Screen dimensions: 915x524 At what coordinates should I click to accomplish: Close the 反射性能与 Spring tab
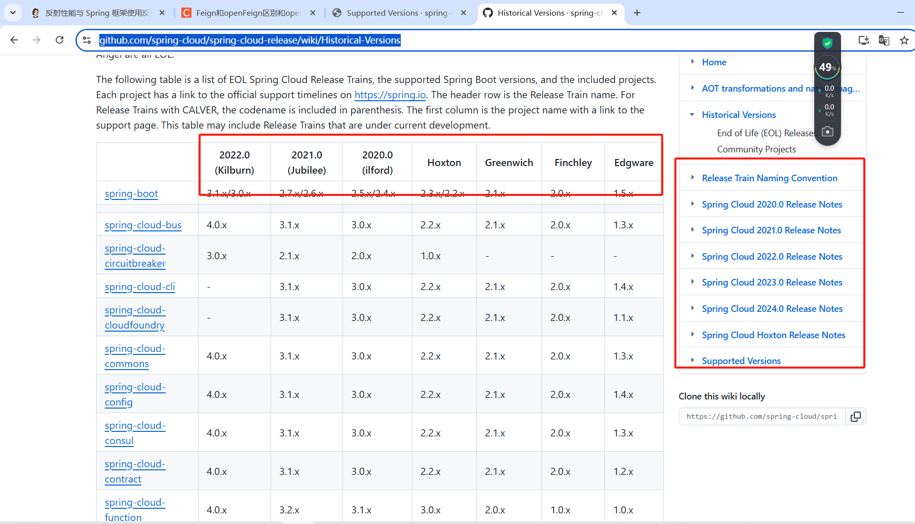pyautogui.click(x=162, y=13)
